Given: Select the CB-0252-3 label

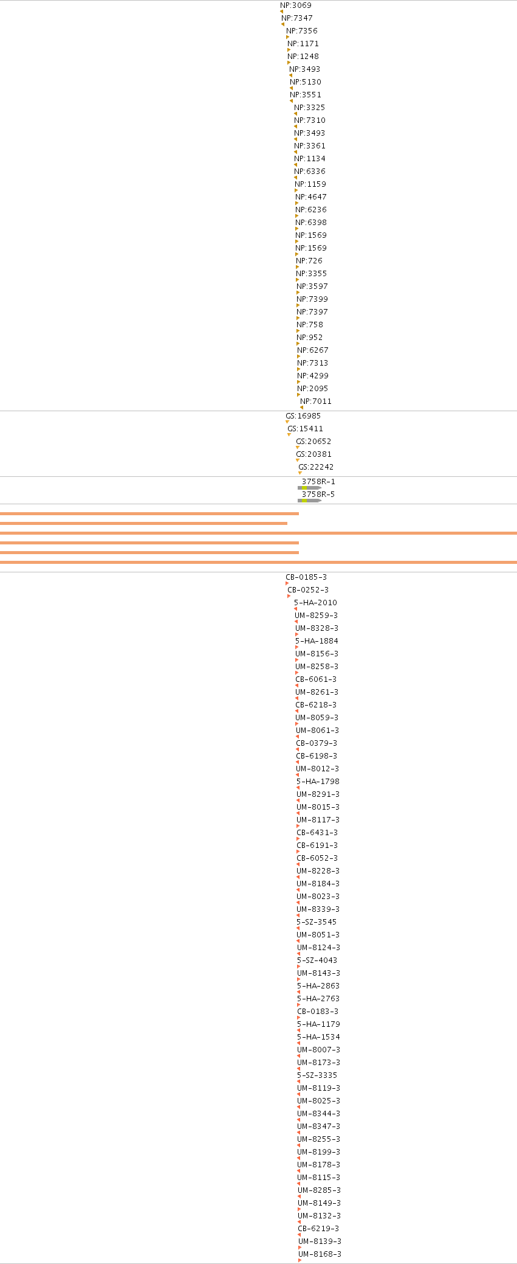Looking at the screenshot, I should click(x=308, y=590).
